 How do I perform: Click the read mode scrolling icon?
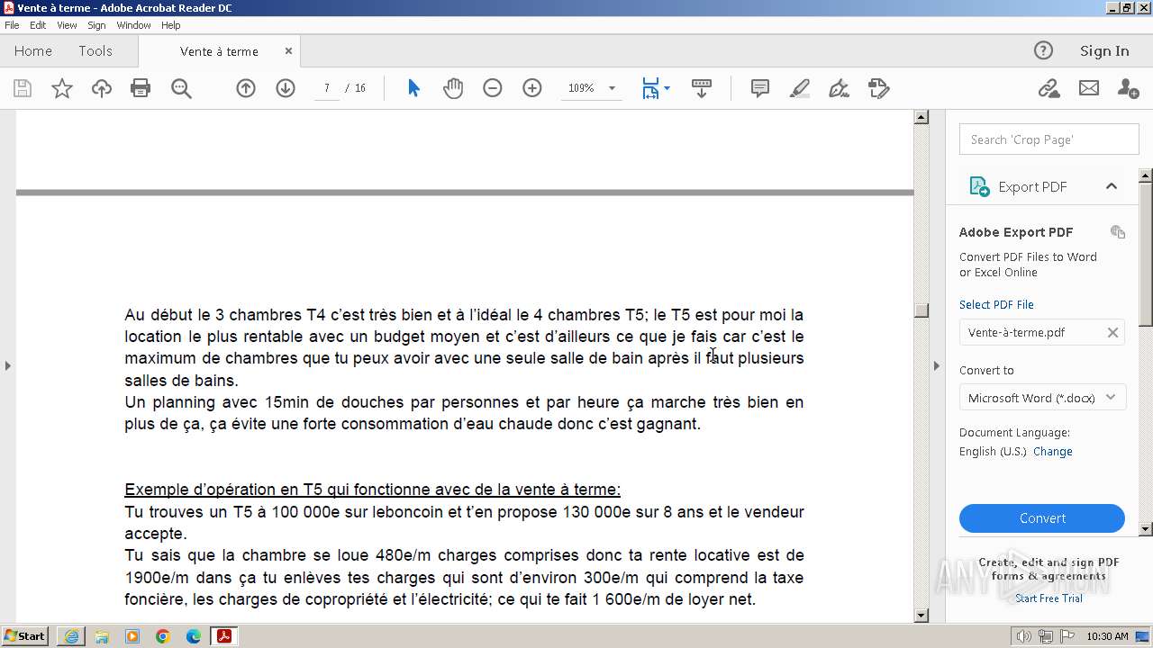point(702,88)
